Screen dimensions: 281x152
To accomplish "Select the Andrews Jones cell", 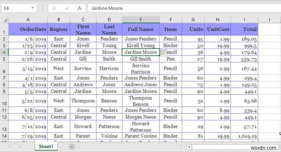I will 140,85.
